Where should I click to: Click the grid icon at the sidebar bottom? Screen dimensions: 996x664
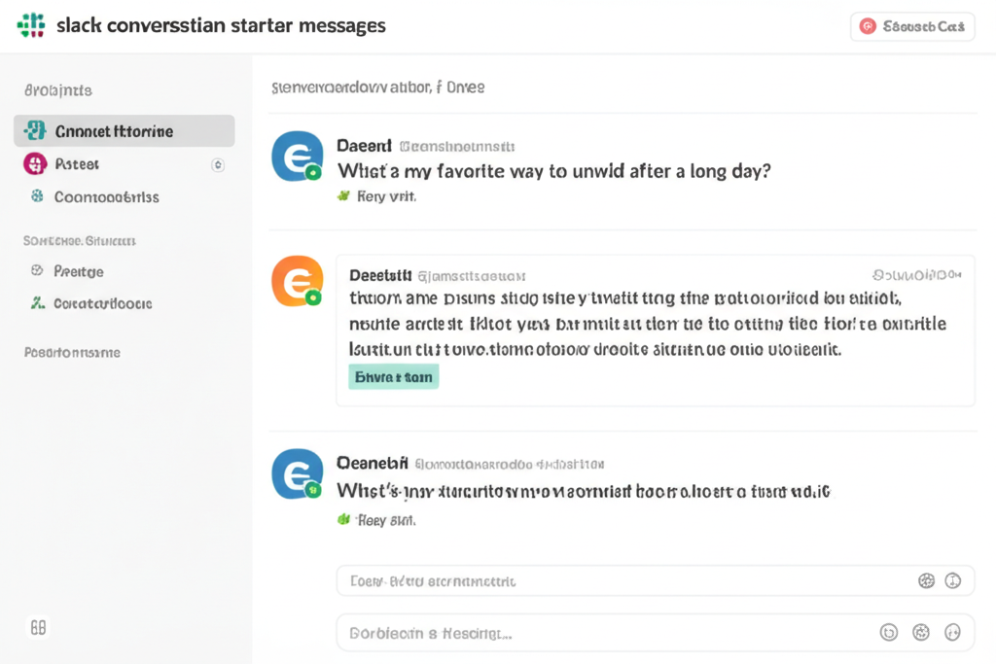coord(39,628)
